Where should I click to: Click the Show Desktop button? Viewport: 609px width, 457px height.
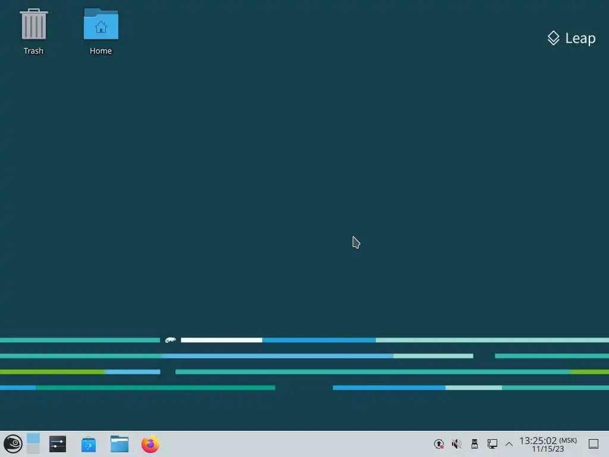[594, 444]
